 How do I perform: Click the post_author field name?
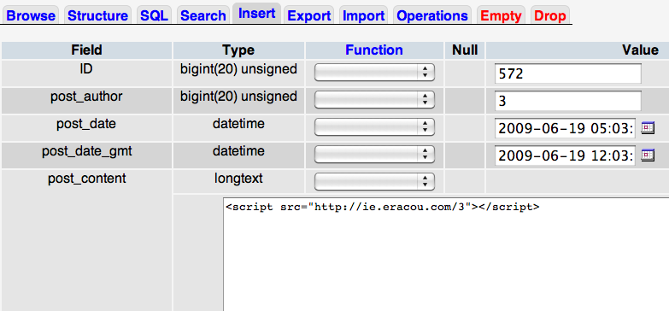(86, 97)
